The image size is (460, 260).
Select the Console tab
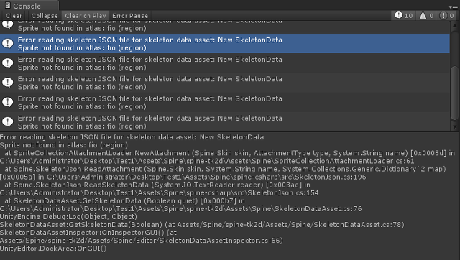tap(29, 6)
